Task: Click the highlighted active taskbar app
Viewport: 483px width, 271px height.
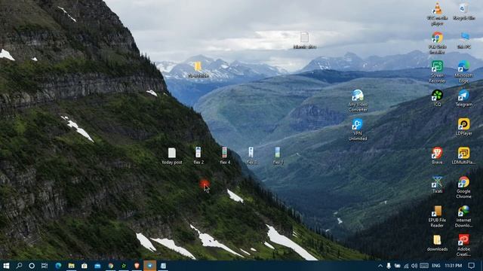Action: point(149,266)
